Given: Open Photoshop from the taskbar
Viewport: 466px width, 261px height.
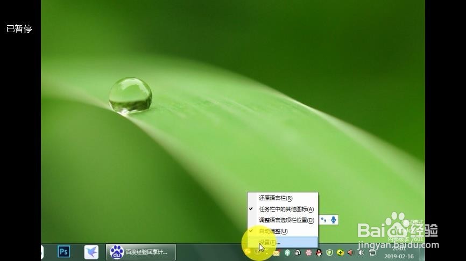Looking at the screenshot, I should click(63, 251).
